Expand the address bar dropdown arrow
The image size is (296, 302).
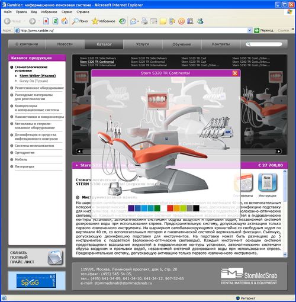coord(249,30)
